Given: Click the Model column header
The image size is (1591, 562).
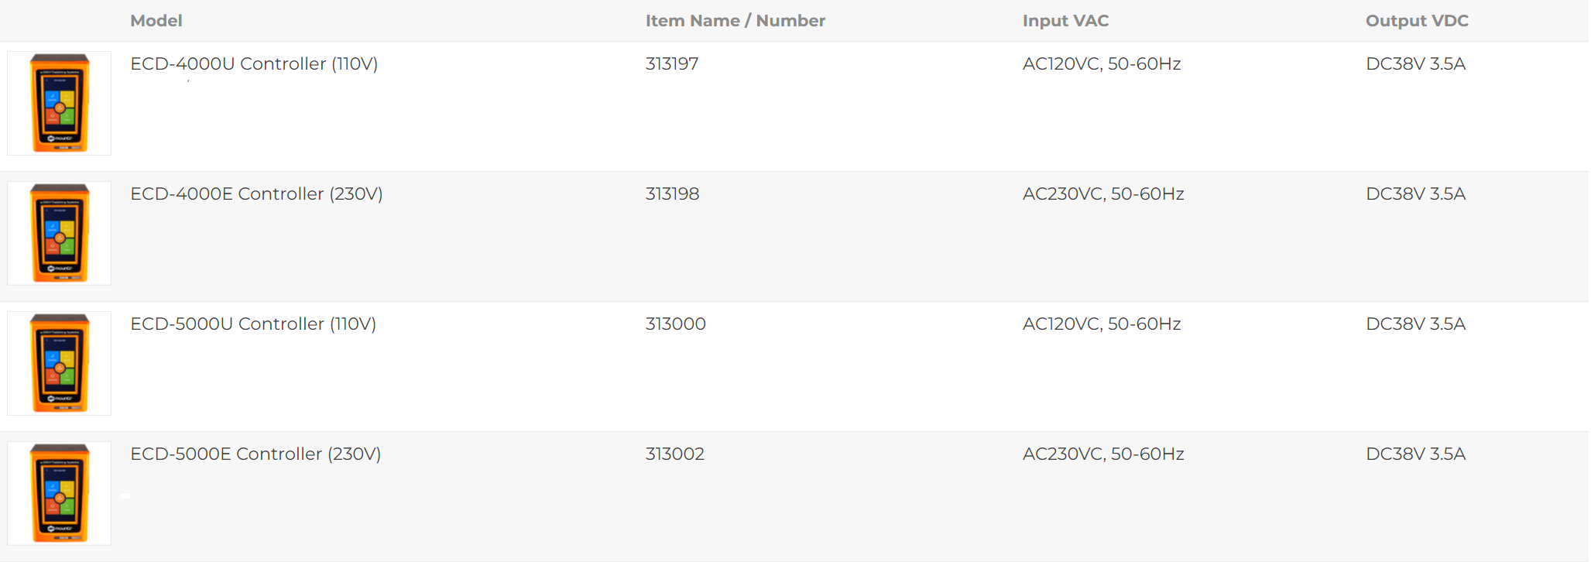Looking at the screenshot, I should (156, 21).
